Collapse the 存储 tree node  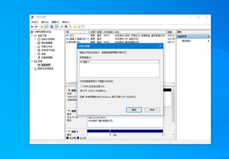(32, 61)
